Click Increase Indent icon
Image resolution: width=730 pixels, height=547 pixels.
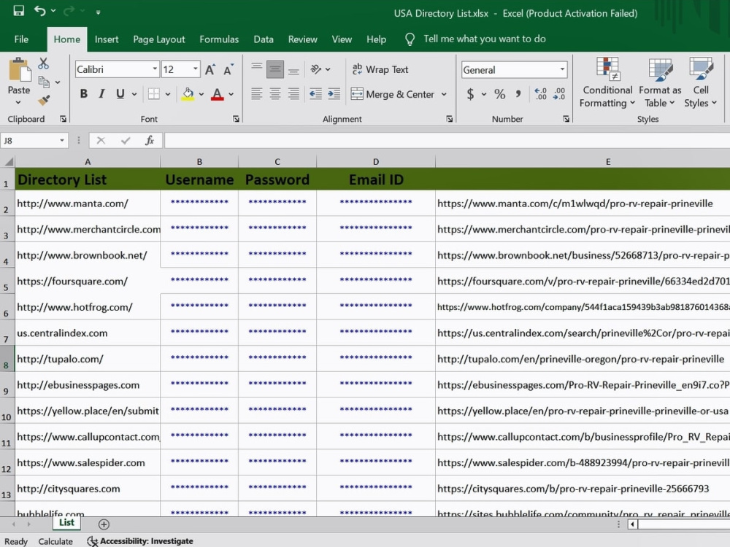point(334,94)
